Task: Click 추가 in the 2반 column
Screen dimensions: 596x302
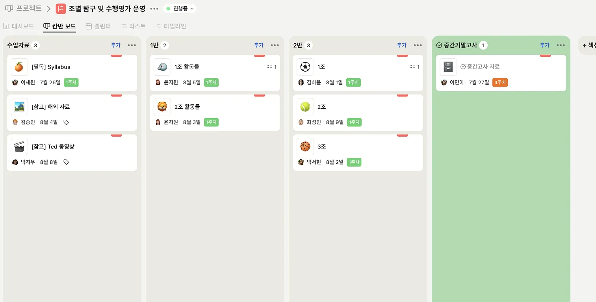Action: tap(402, 45)
